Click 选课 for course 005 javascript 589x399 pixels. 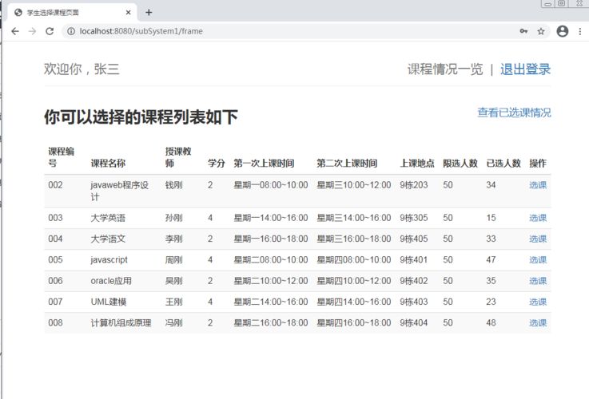[538, 260]
